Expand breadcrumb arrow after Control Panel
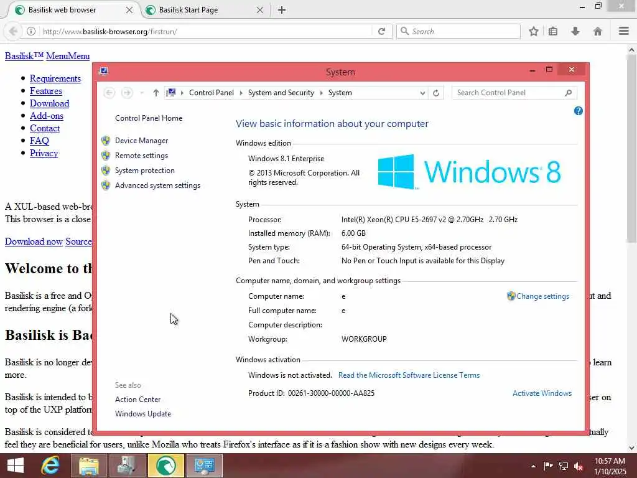The image size is (637, 478). click(241, 93)
